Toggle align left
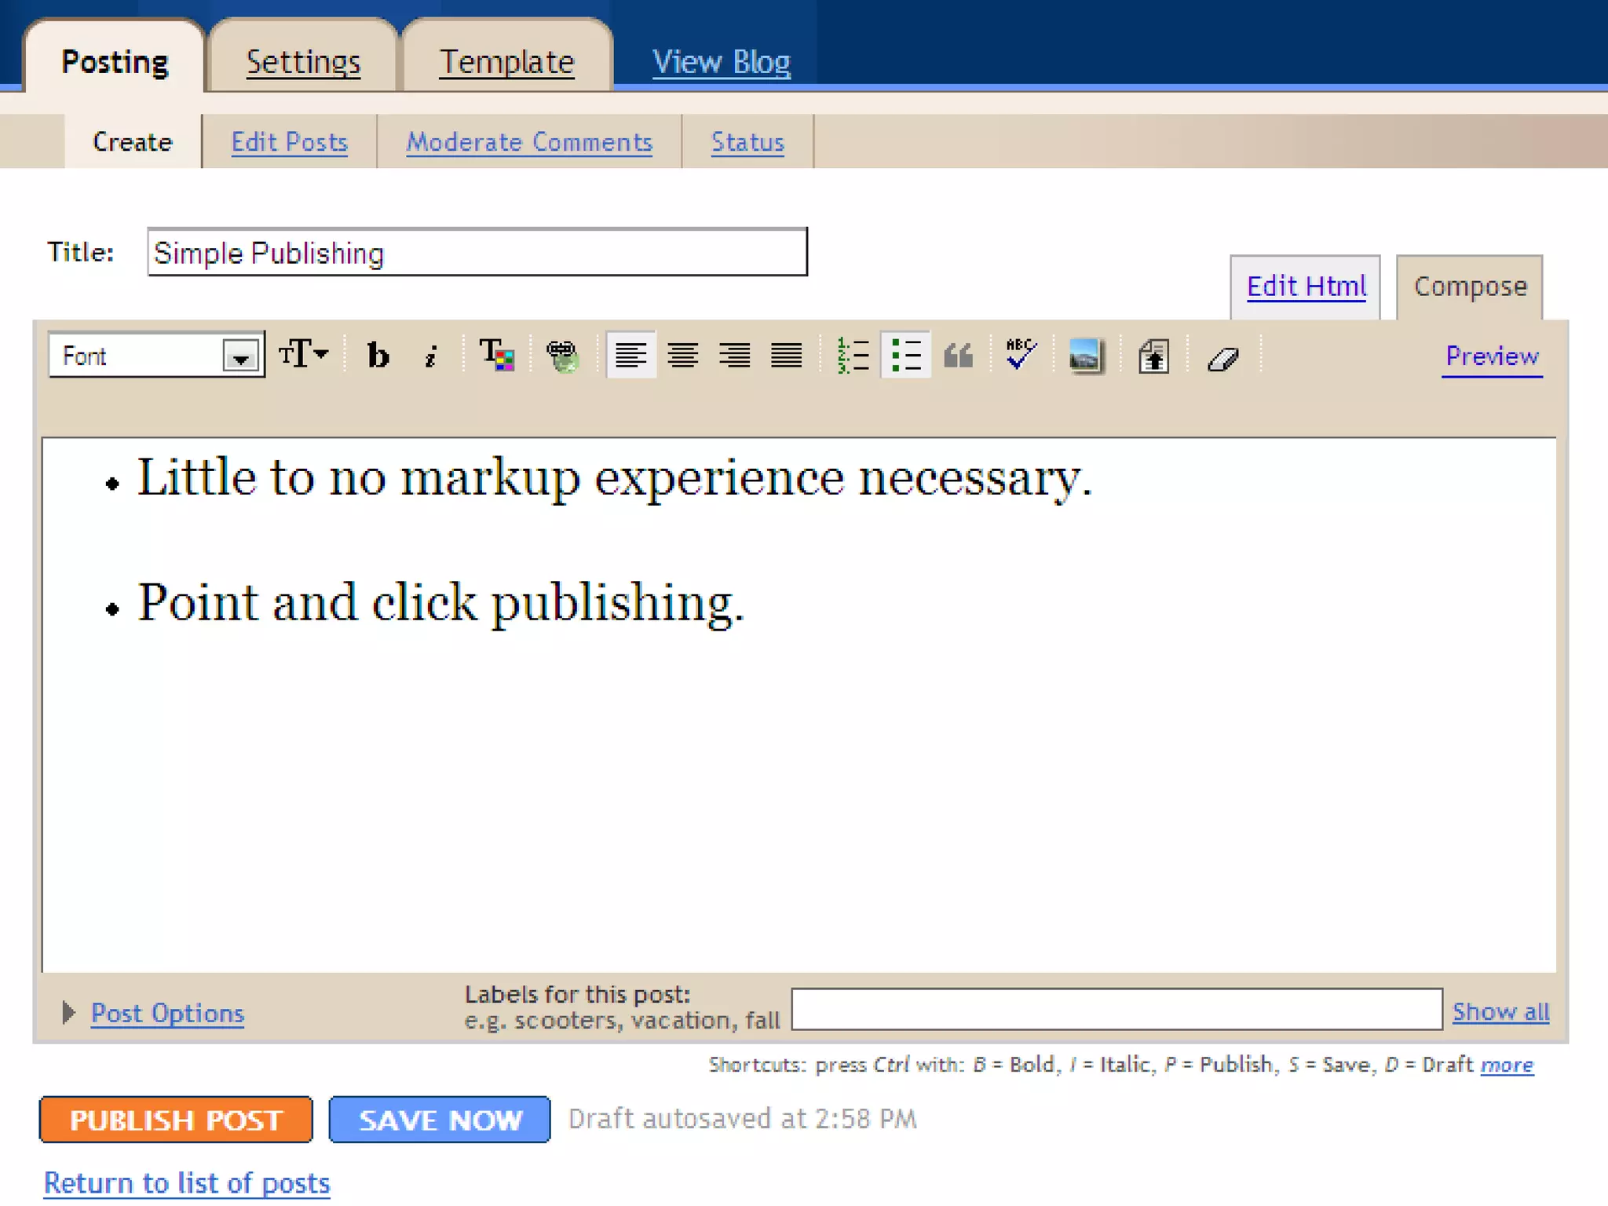Screen dimensions: 1608x1206 click(630, 356)
